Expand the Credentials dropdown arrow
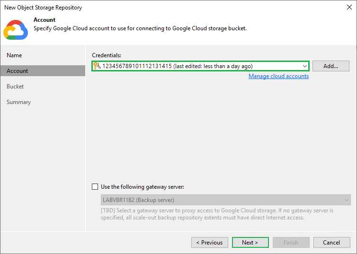Image resolution: width=357 pixels, height=254 pixels. click(x=304, y=66)
